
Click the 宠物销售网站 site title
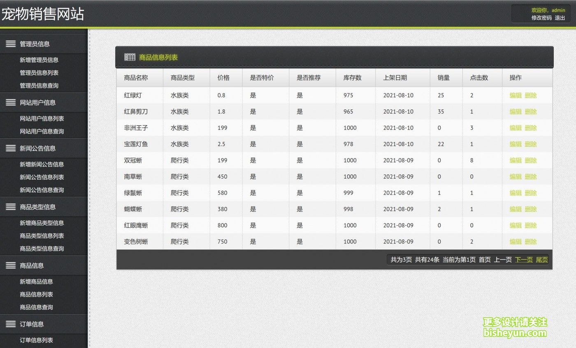click(x=43, y=14)
